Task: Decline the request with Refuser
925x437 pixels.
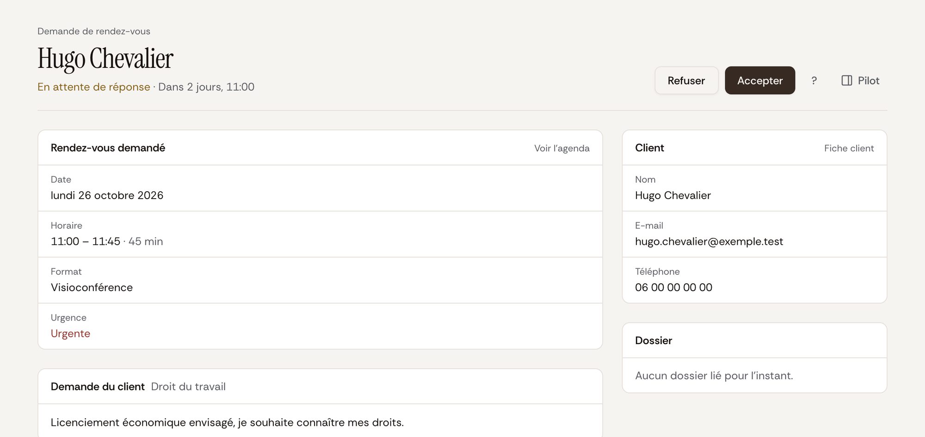Action: [x=686, y=80]
